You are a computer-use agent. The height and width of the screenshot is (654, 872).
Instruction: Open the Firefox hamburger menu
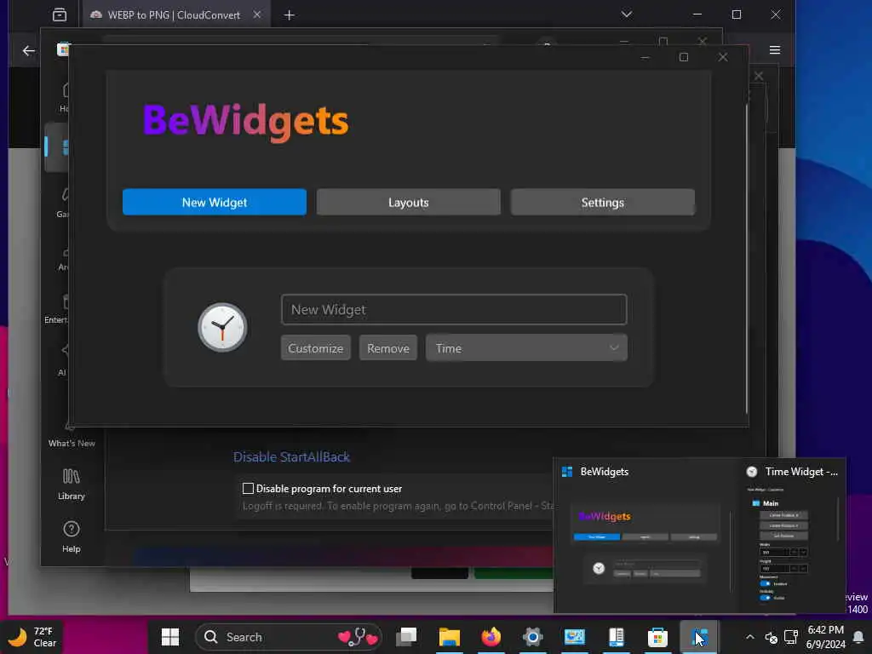pyautogui.click(x=775, y=50)
